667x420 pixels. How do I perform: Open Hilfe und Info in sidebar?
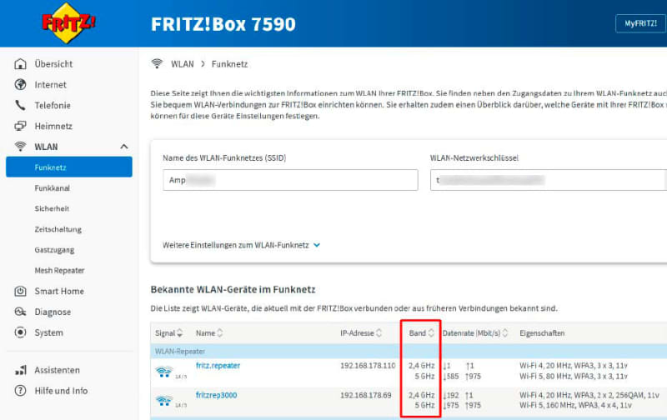[61, 391]
